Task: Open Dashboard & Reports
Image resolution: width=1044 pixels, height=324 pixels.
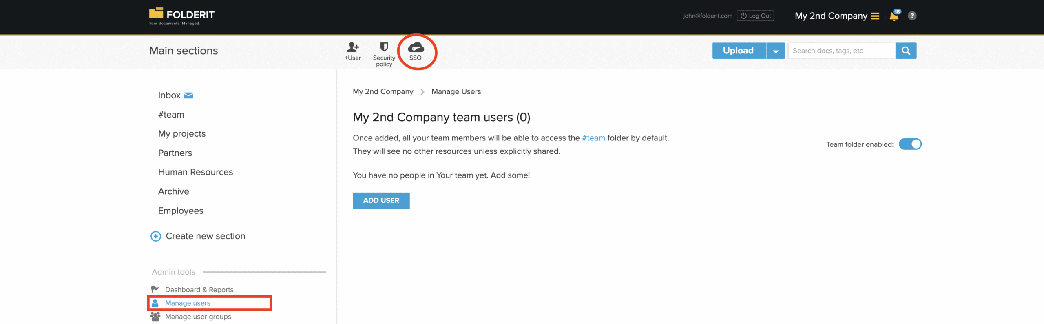Action: (199, 290)
